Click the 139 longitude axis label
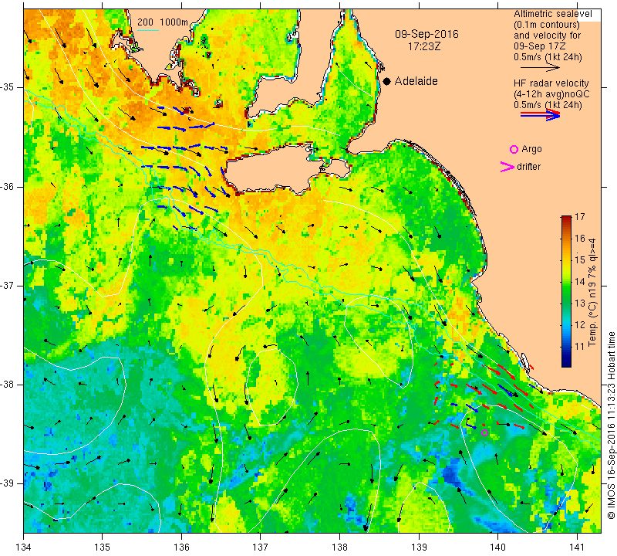The image size is (617, 556). click(x=419, y=548)
